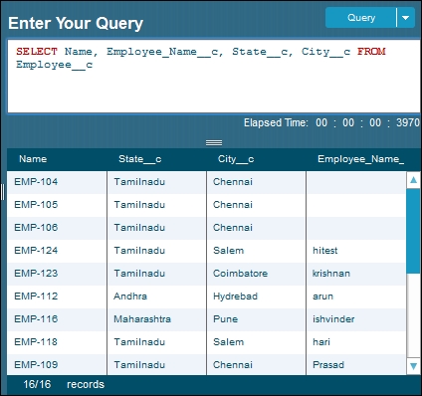Select the EMP-112 cell
The image size is (422, 396).
tap(57, 297)
